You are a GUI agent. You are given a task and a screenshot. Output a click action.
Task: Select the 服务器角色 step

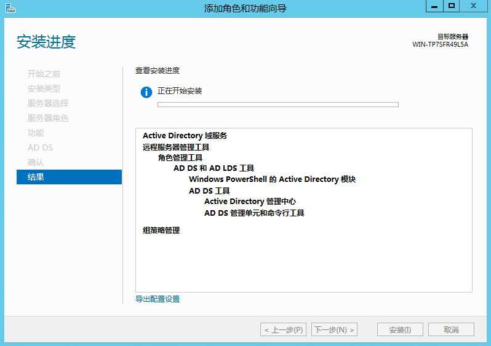(48, 118)
